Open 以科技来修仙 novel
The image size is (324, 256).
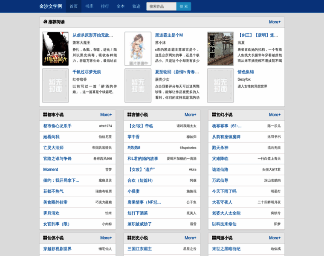(x=224, y=224)
